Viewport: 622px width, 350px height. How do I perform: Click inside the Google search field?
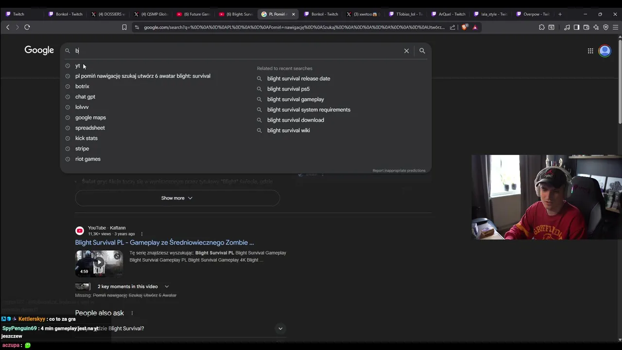[238, 51]
